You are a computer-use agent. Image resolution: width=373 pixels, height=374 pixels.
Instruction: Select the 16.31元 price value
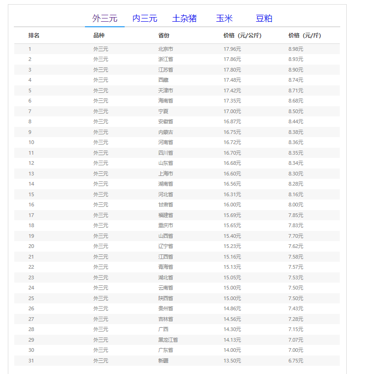click(x=232, y=194)
